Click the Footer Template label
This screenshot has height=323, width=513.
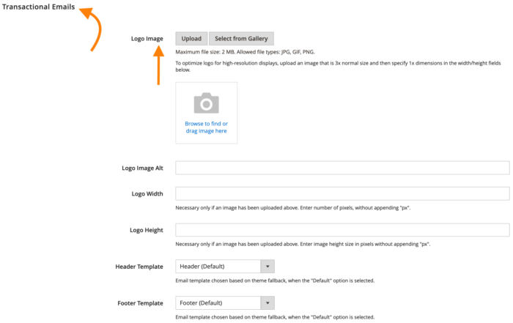click(140, 303)
